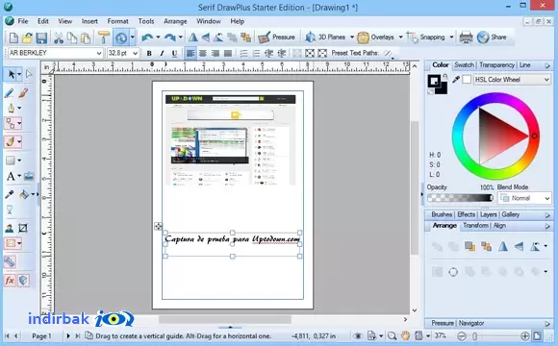Click the line/fill color swatch selector
558x346 pixels.
(438, 85)
